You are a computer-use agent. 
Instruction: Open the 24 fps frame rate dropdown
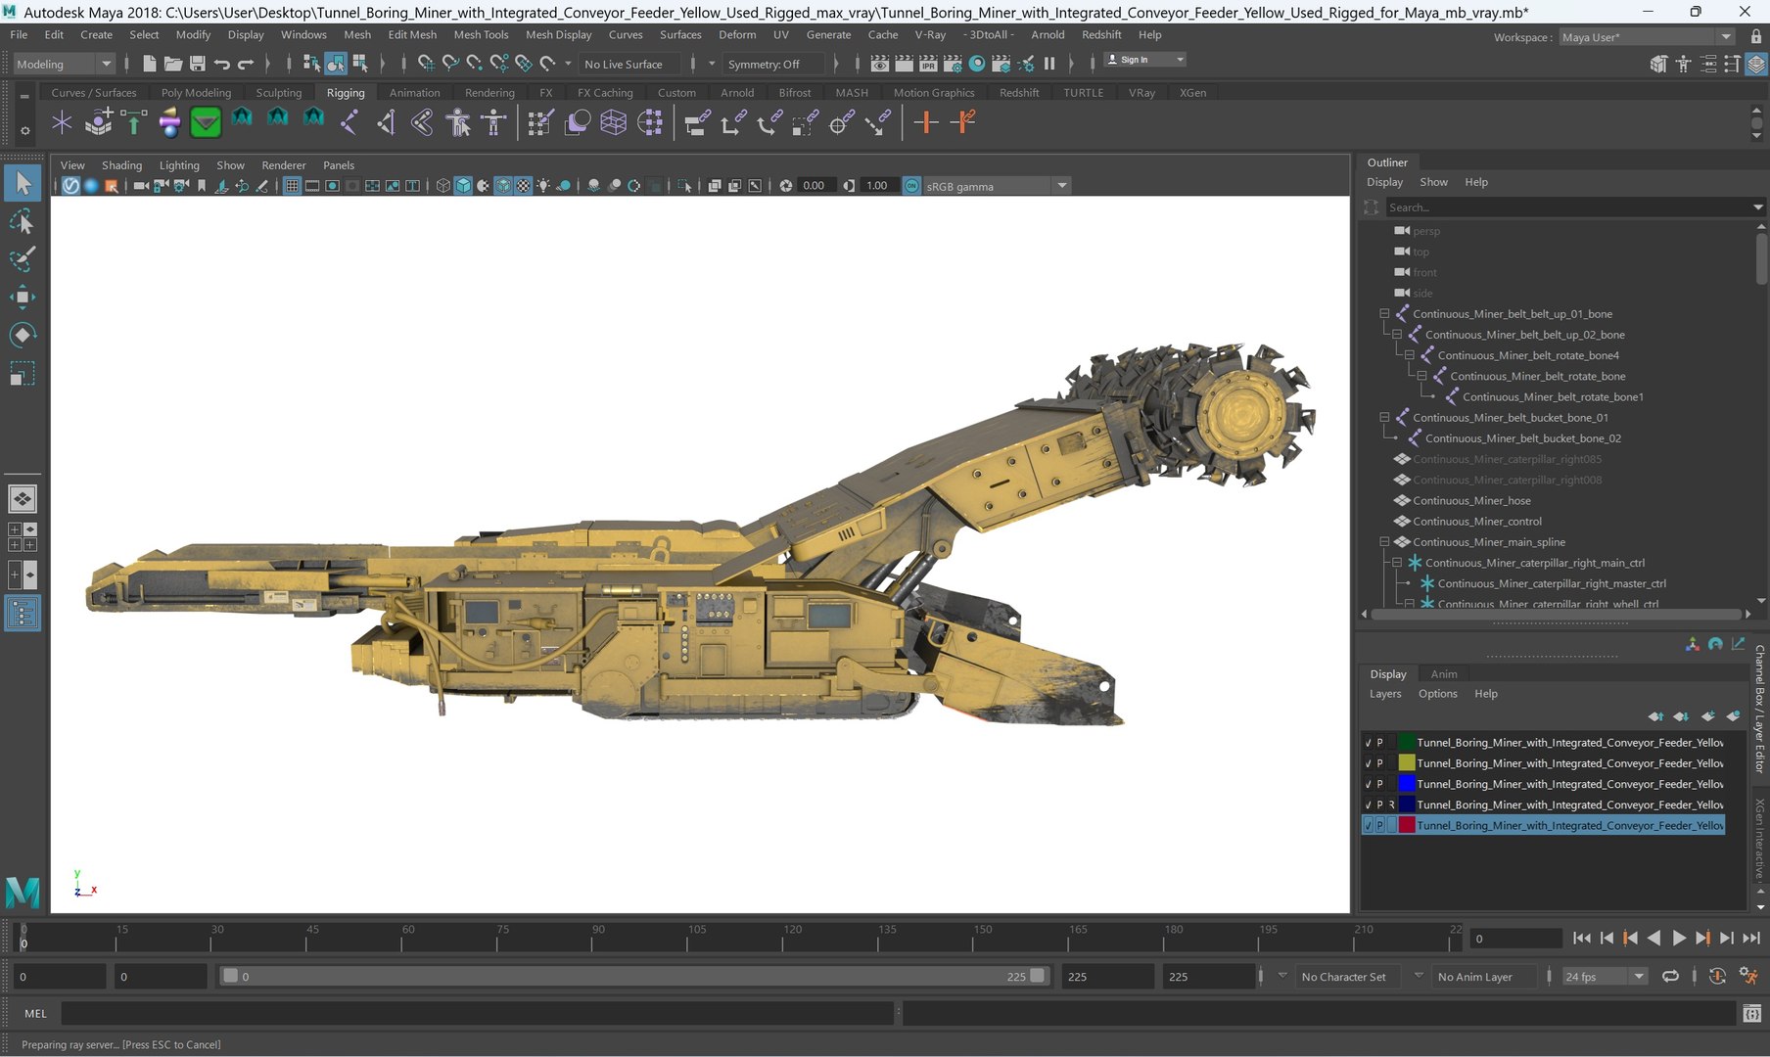point(1604,977)
